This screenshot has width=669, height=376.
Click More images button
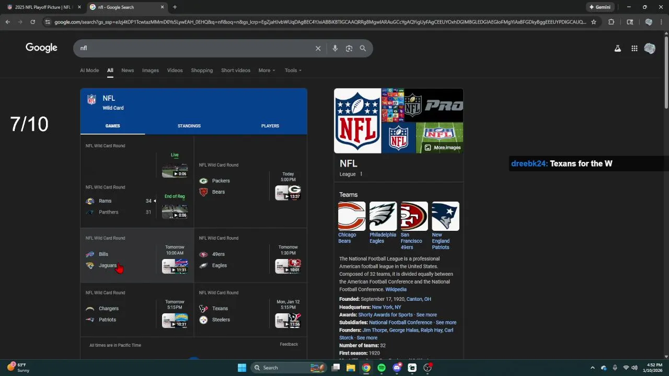pyautogui.click(x=443, y=147)
